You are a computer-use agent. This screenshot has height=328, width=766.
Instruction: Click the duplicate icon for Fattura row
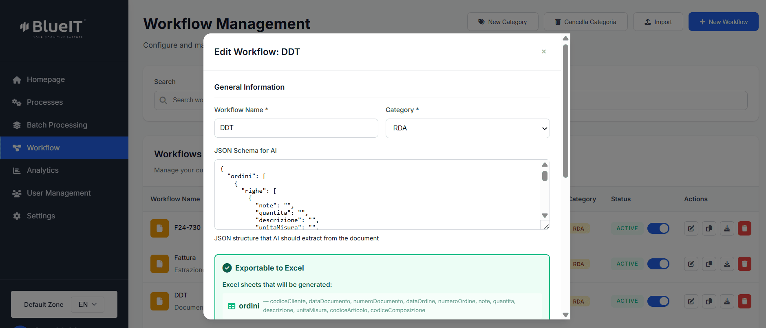(x=709, y=264)
